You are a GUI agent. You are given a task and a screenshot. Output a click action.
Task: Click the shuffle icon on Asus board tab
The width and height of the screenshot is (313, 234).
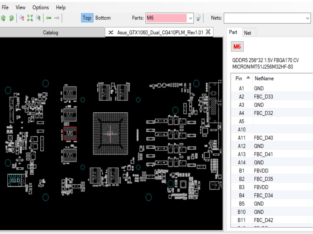111,32
